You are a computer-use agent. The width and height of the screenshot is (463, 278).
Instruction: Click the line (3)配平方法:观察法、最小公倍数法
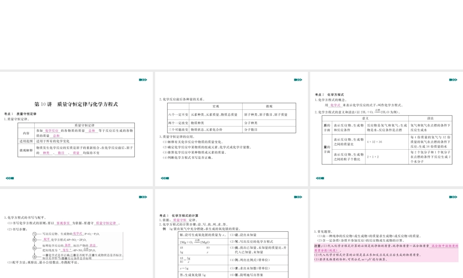(x=43, y=262)
